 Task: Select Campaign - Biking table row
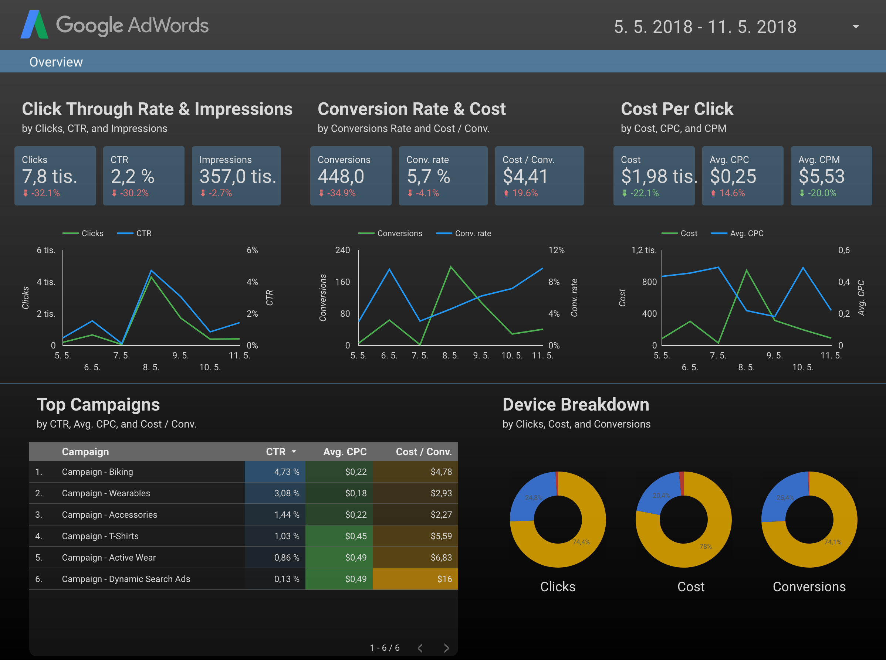[x=97, y=472]
